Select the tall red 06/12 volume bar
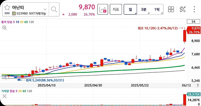 click(185, 100)
